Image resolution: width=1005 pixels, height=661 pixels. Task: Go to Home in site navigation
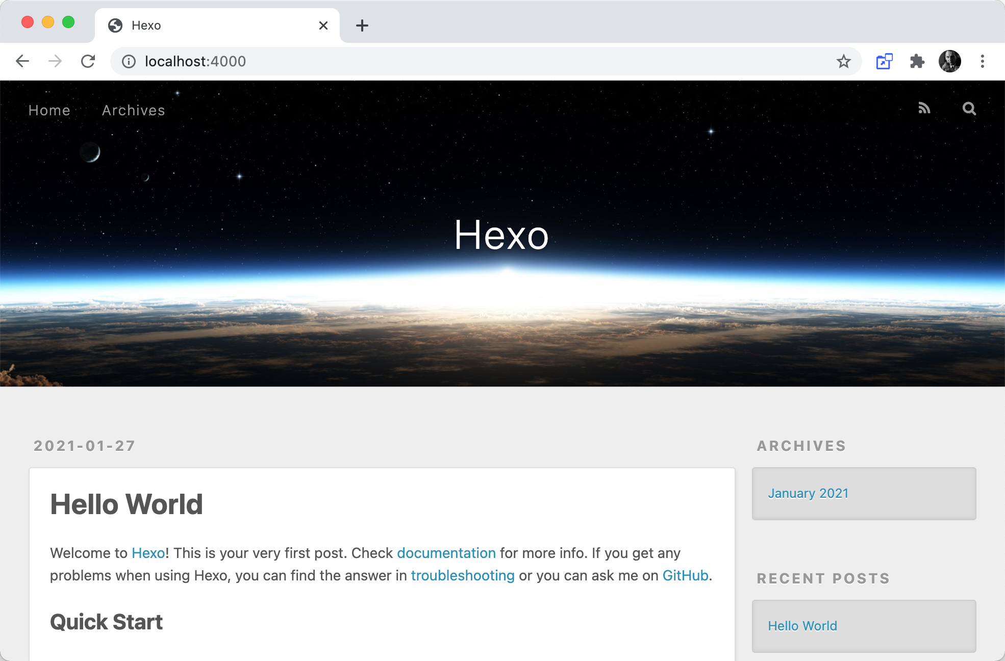(x=49, y=110)
